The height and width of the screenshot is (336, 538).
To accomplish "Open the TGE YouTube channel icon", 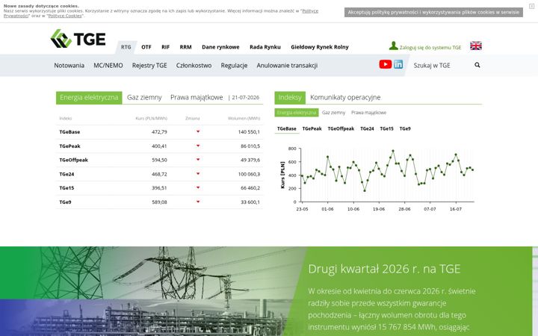I will tap(386, 64).
